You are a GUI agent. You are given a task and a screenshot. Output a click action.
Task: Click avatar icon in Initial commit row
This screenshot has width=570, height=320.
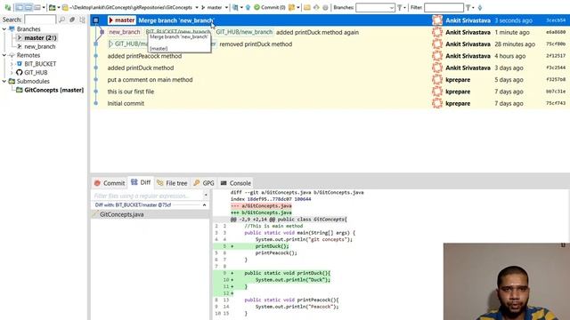tap(437, 103)
